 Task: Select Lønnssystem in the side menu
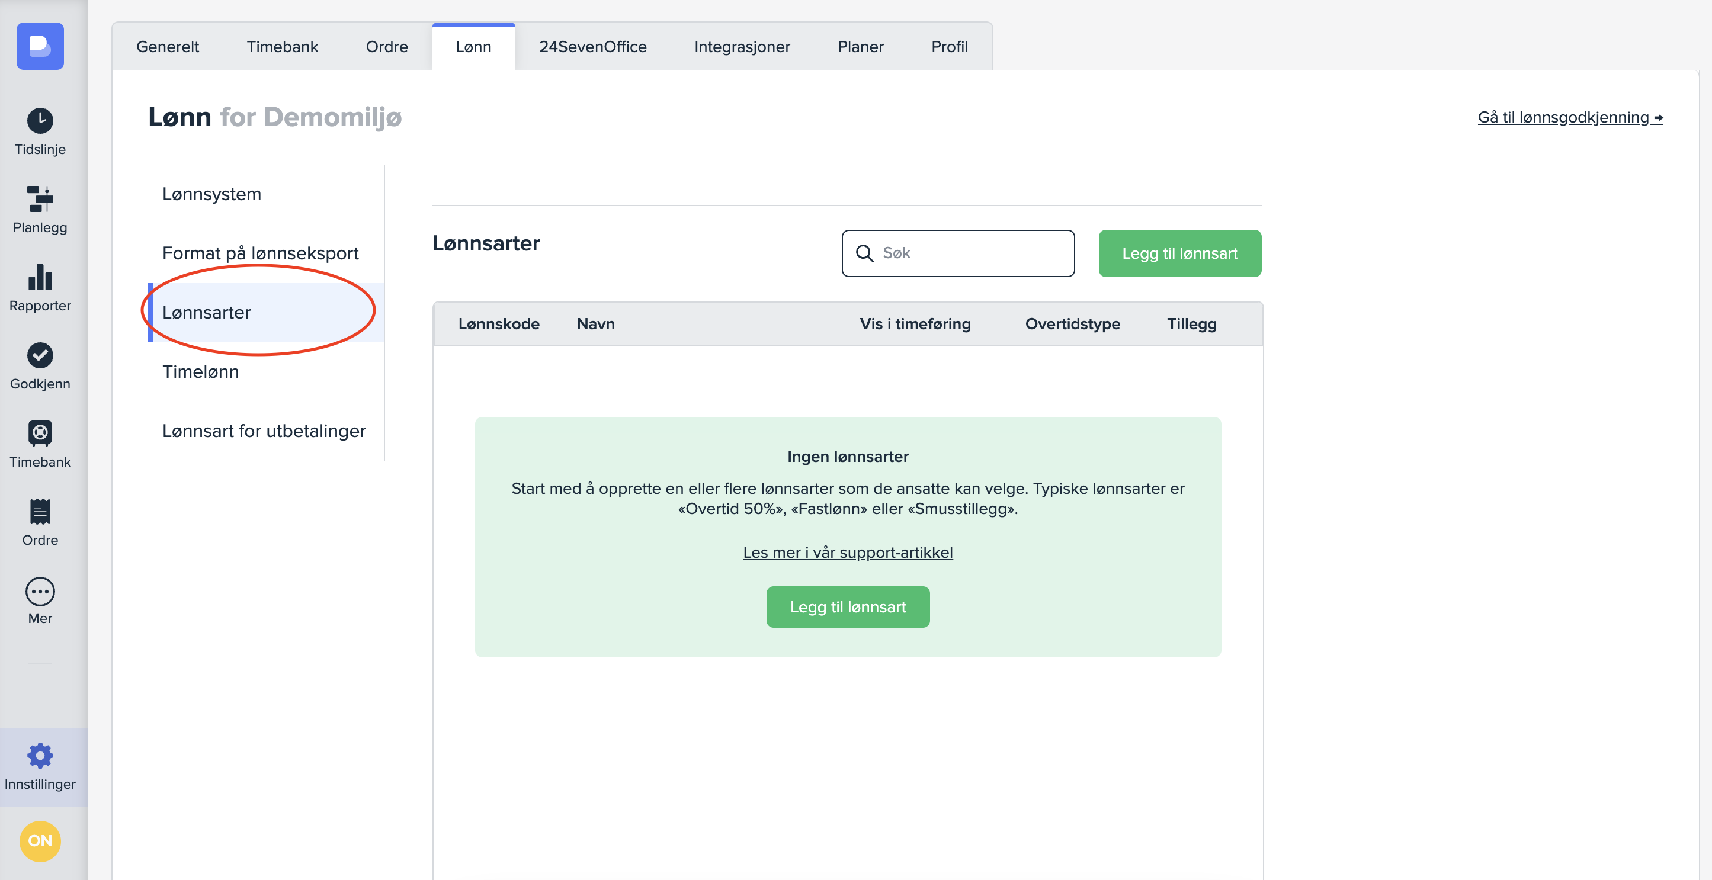[x=211, y=194]
